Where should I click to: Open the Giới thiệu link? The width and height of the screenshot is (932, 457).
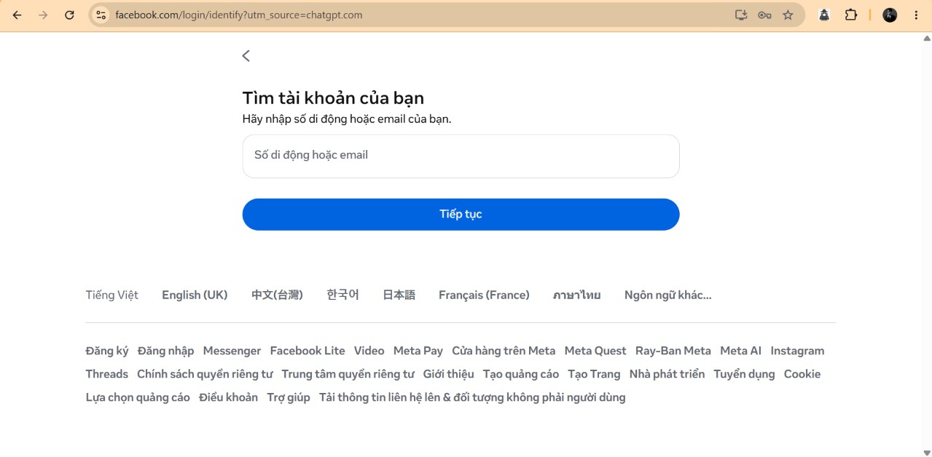pyautogui.click(x=448, y=374)
